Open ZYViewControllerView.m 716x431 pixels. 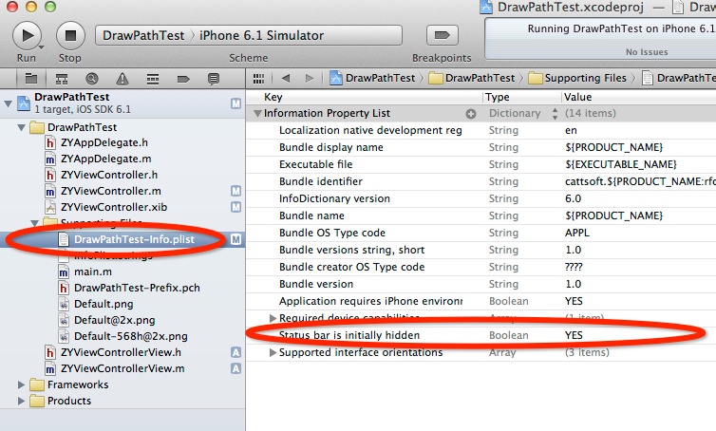click(122, 368)
